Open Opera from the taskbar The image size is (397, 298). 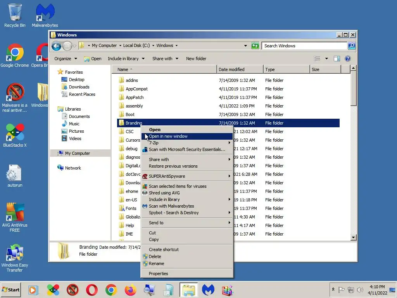tap(91, 290)
